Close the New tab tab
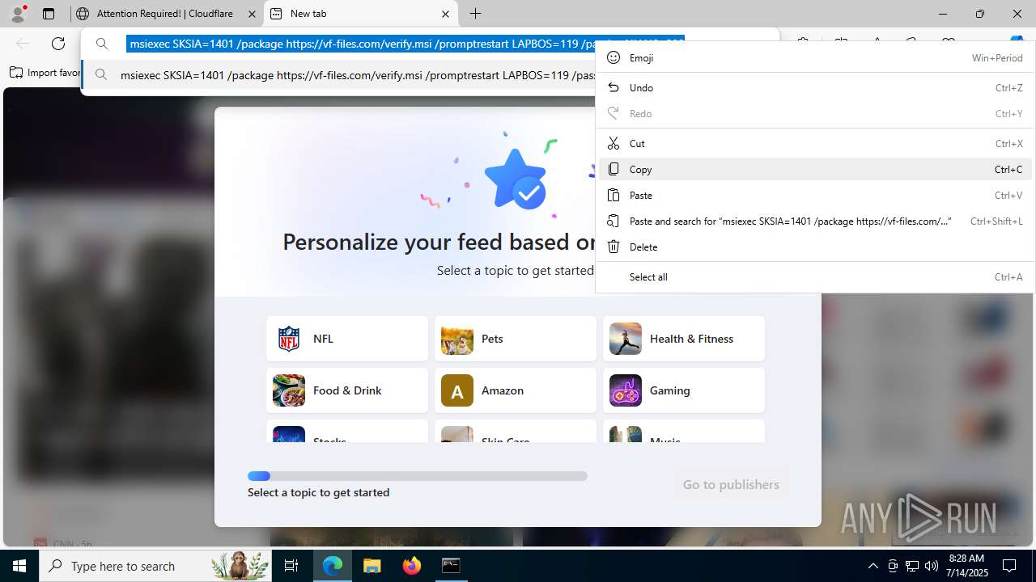 (x=445, y=14)
